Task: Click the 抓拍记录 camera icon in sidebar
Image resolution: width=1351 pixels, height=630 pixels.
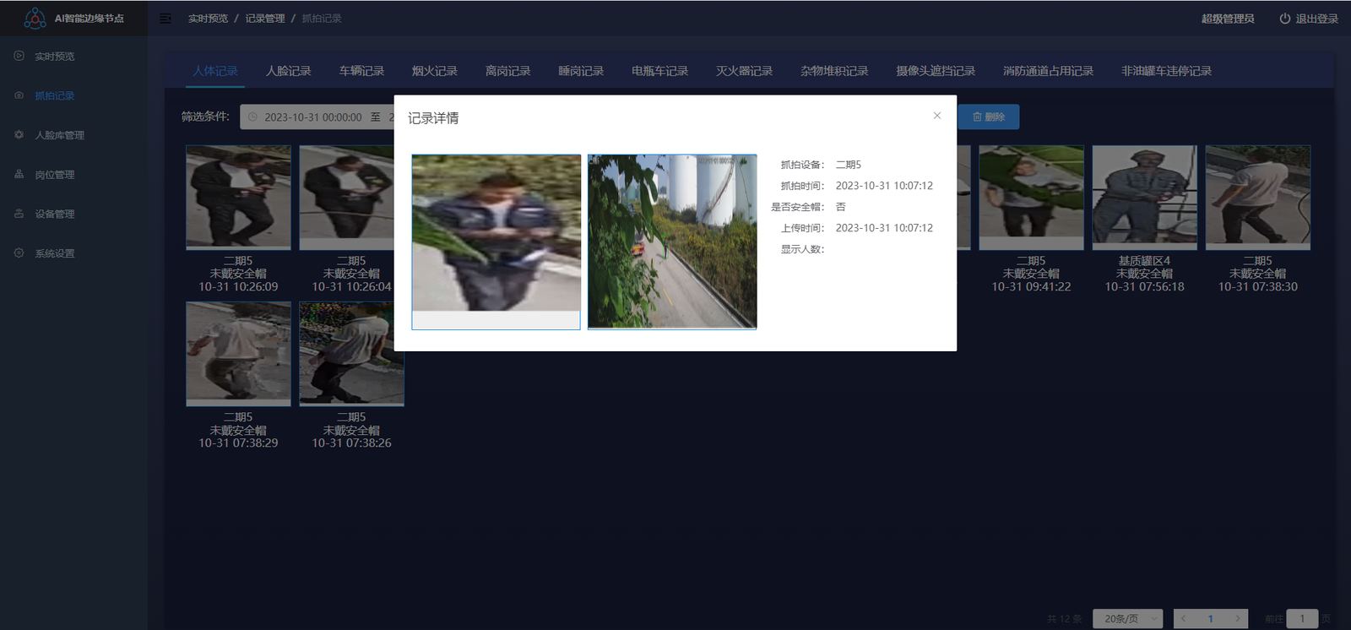Action: pos(19,95)
